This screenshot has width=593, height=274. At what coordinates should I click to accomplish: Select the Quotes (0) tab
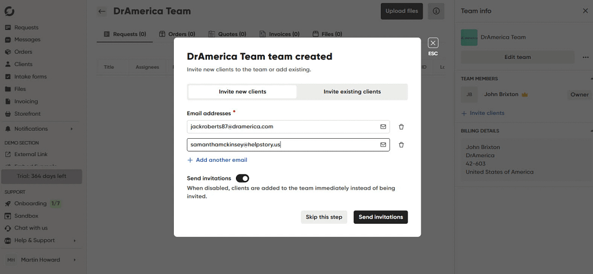[227, 34]
